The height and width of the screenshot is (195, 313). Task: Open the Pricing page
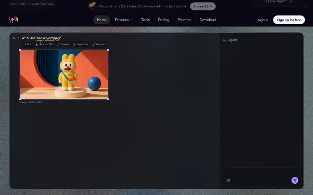pos(164,20)
